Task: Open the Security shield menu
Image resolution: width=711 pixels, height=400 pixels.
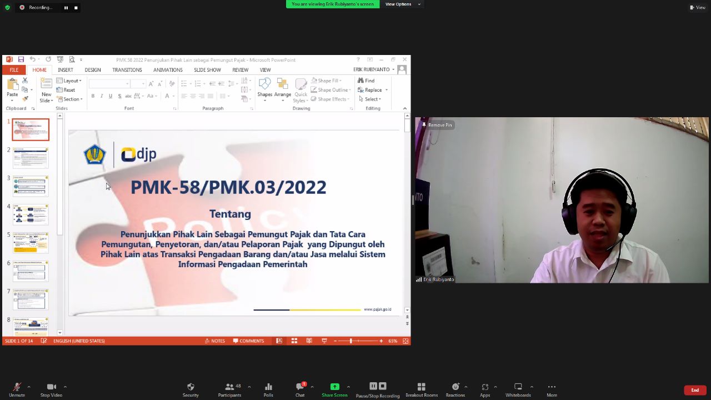Action: click(191, 389)
